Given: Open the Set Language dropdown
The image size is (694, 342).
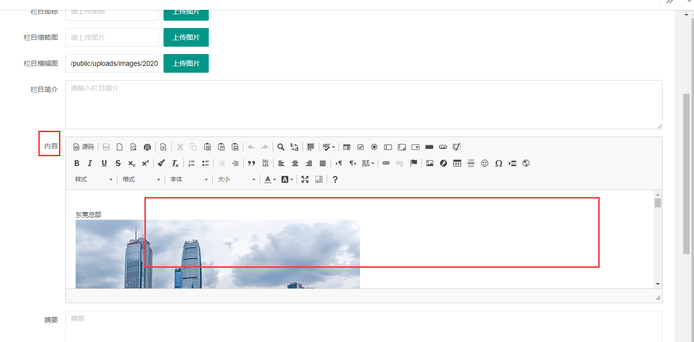Looking at the screenshot, I should click(x=368, y=163).
